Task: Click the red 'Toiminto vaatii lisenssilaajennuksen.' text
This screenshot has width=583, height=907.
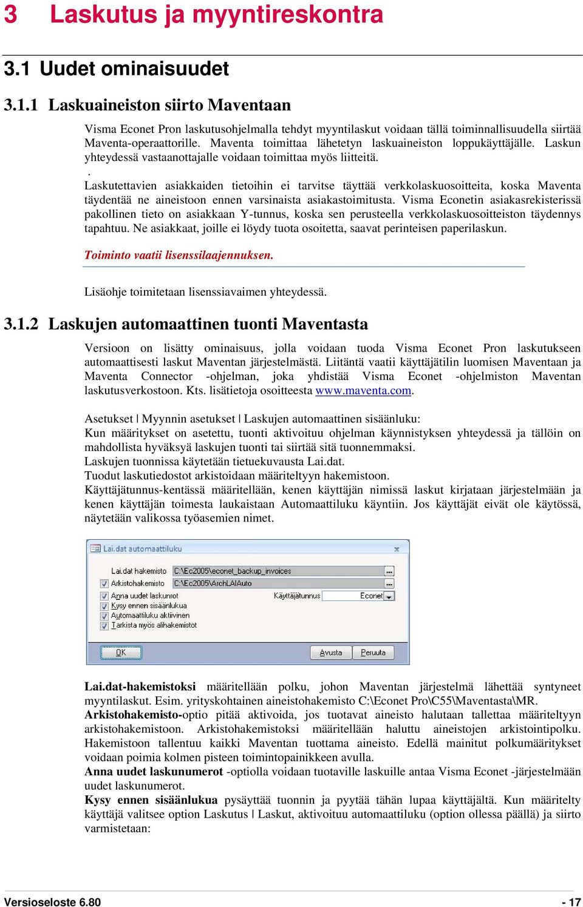Action: coord(179,255)
